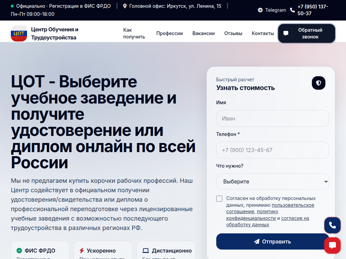Select Отзывы in the top menu
Viewport: 346px width, 259px height.
[233, 33]
